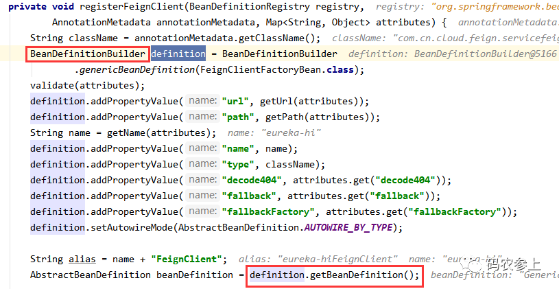
Task: Select the red-boxed BeanDefinitionBuilder type
Action: coord(88,54)
